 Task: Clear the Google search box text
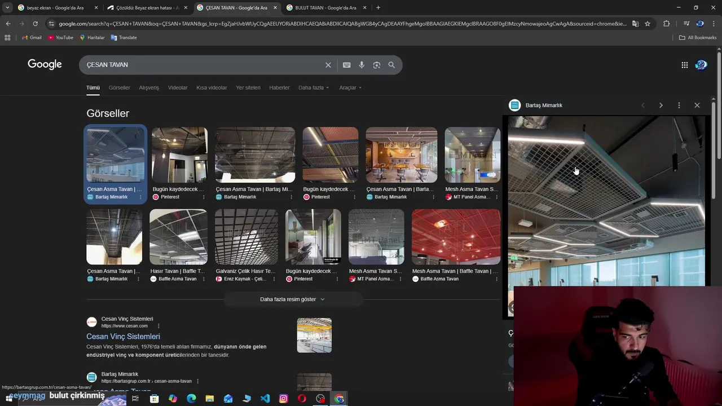pos(328,65)
